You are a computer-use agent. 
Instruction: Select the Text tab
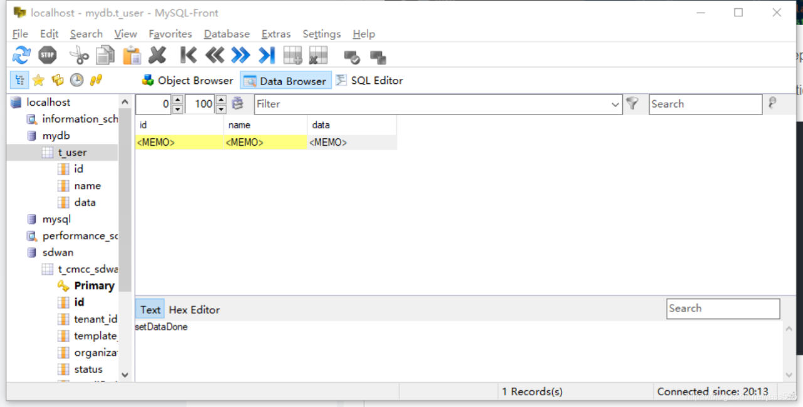point(150,309)
